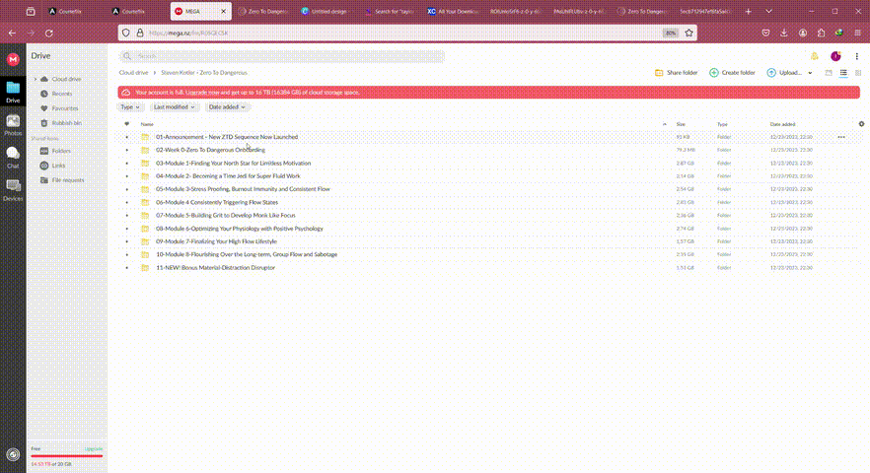Image resolution: width=870 pixels, height=473 pixels.
Task: Click the site lock icon in the address bar
Action: 140,33
